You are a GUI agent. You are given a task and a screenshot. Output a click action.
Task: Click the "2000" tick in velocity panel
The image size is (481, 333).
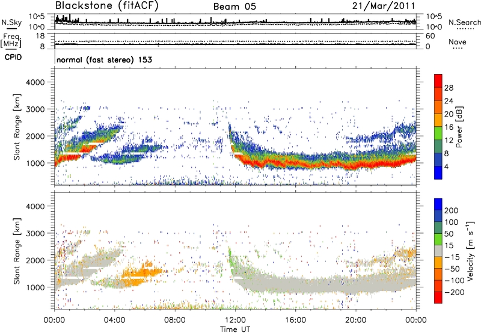tap(35, 260)
